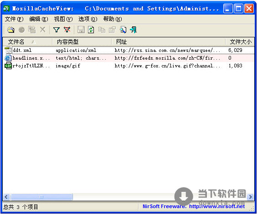Select the ddt.xml file name
This screenshot has height=214, width=257.
tap(22, 50)
